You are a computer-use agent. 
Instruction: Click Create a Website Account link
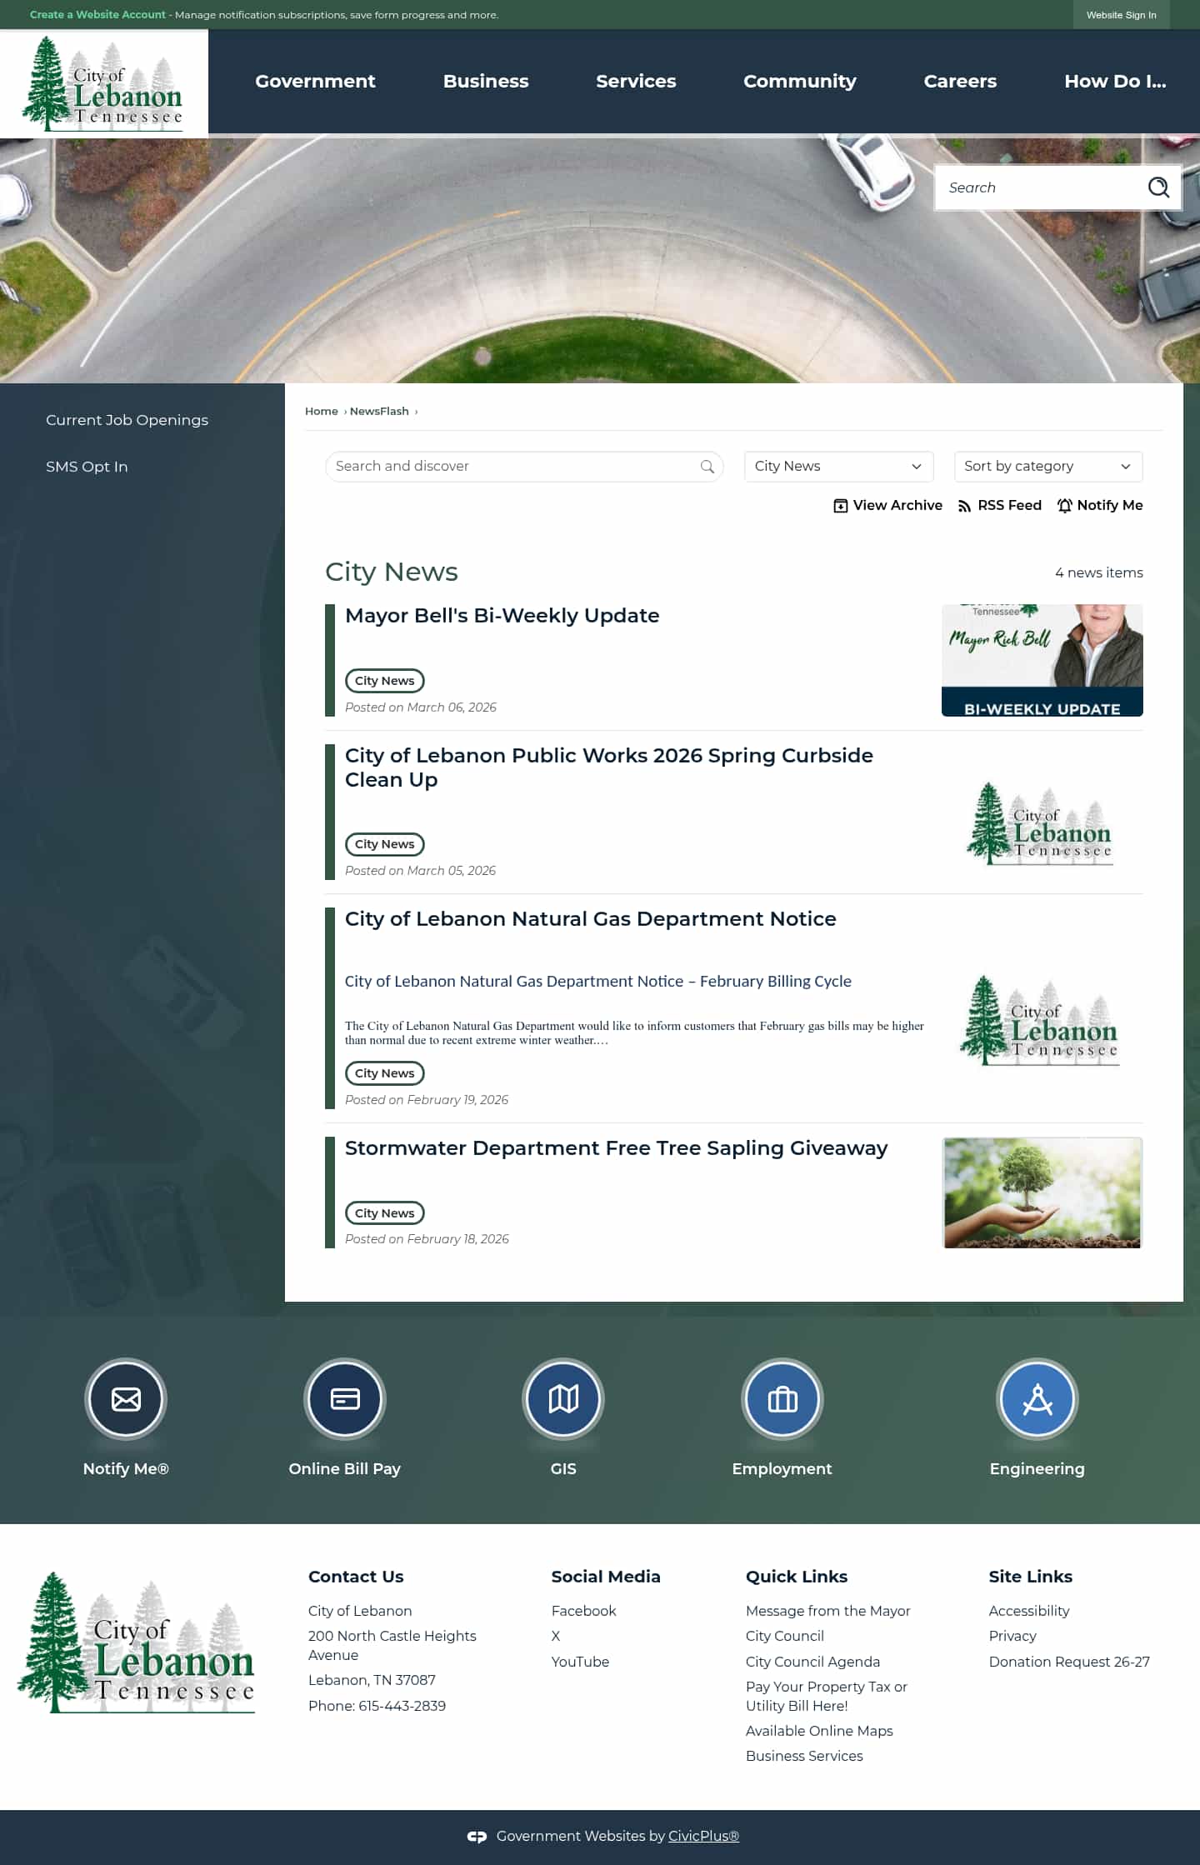click(x=97, y=15)
